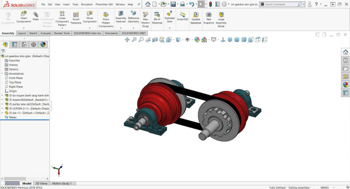Open Exploded View dropdown arrow
Screen dimensions: 350x189
tap(170, 28)
